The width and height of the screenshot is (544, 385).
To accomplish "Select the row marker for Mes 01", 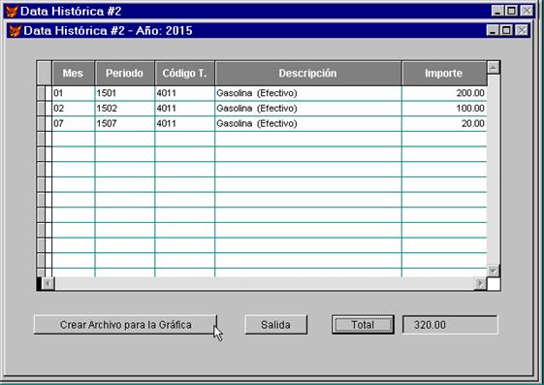I will click(41, 93).
